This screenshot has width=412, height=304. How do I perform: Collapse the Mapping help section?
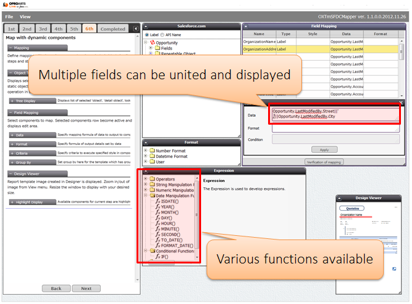[x=38, y=48]
